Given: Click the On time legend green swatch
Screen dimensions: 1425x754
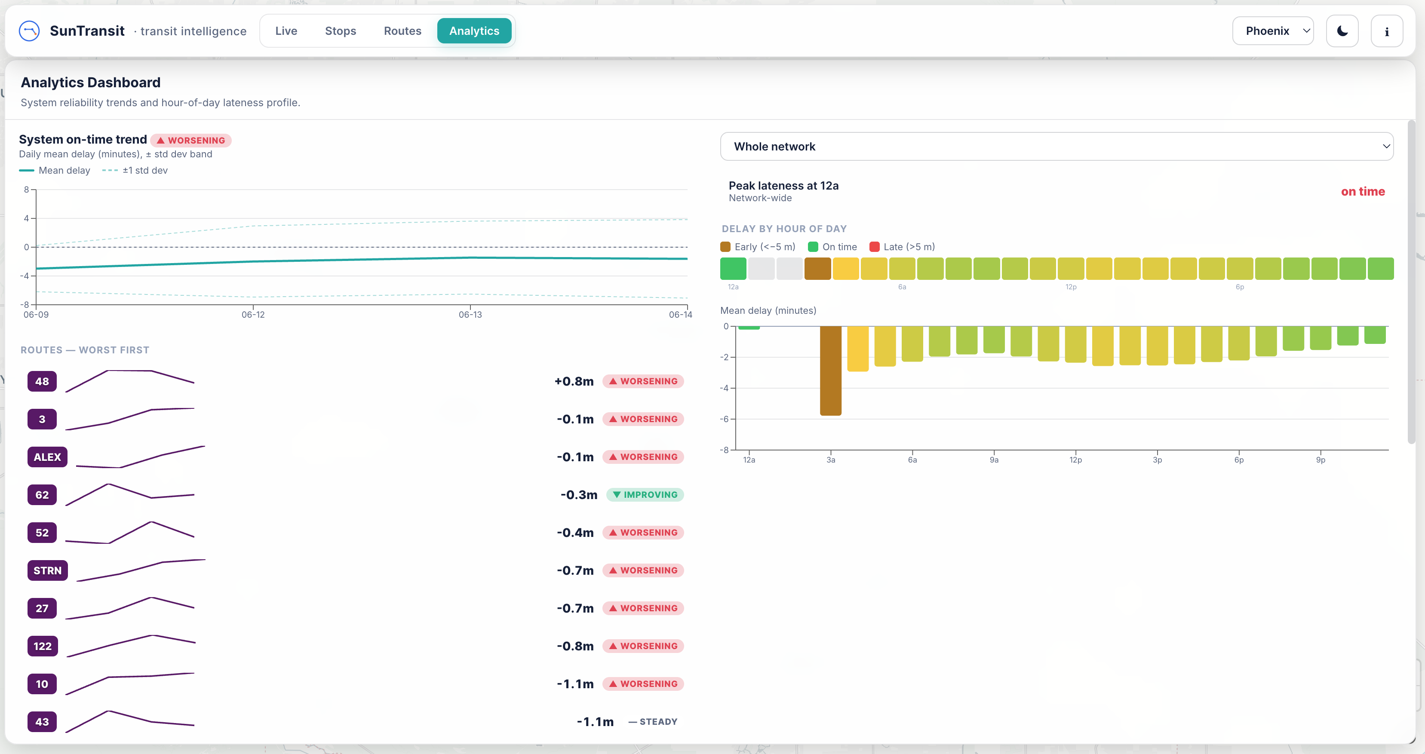Looking at the screenshot, I should 813,247.
